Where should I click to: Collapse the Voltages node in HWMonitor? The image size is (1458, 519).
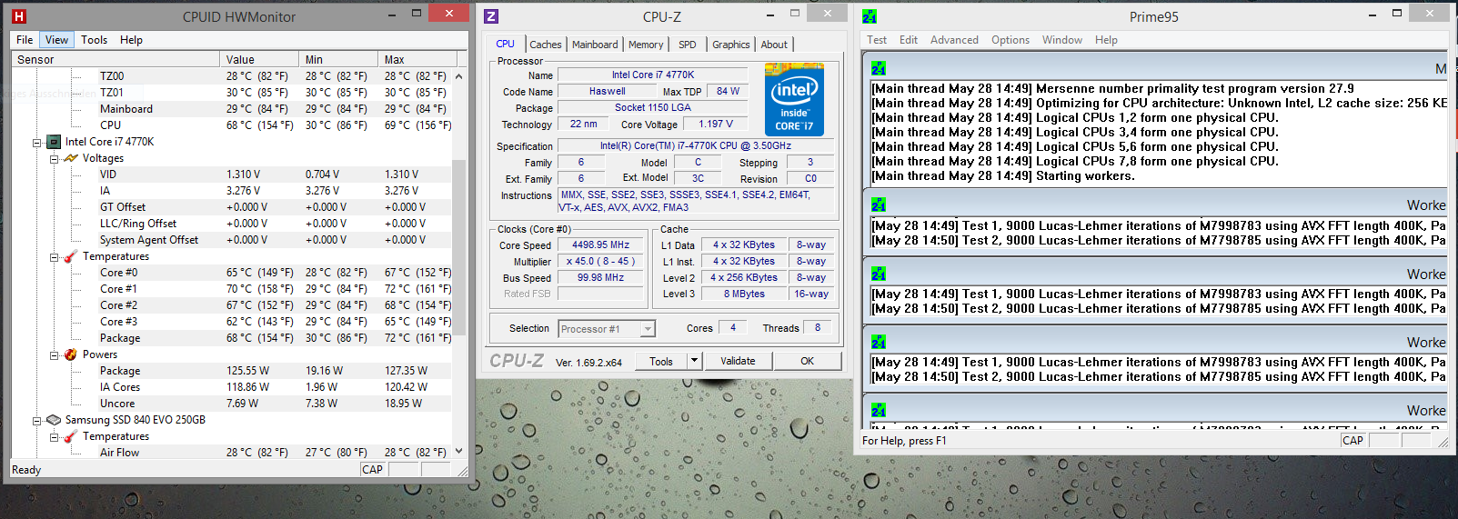click(x=55, y=159)
